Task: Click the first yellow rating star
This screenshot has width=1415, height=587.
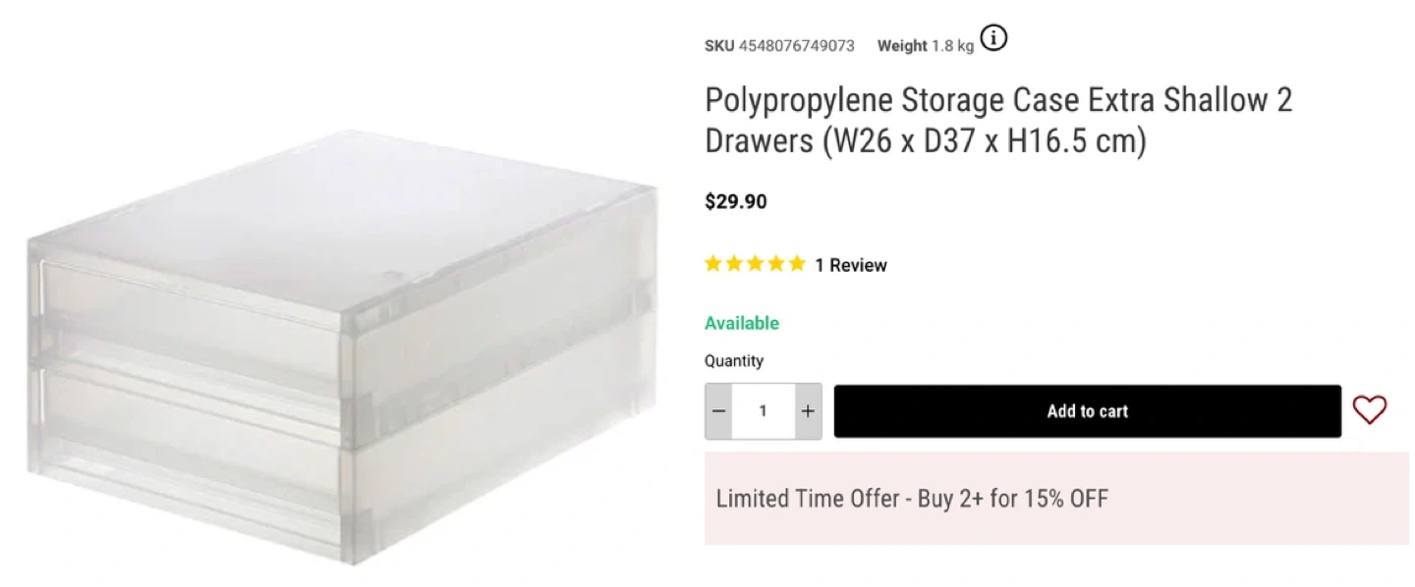Action: tap(714, 264)
